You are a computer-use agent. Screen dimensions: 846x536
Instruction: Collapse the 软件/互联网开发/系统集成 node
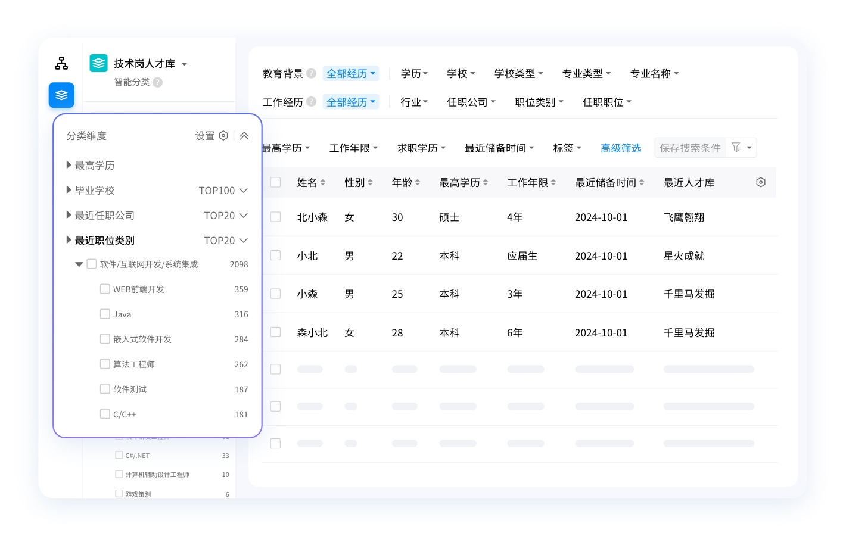(x=79, y=264)
